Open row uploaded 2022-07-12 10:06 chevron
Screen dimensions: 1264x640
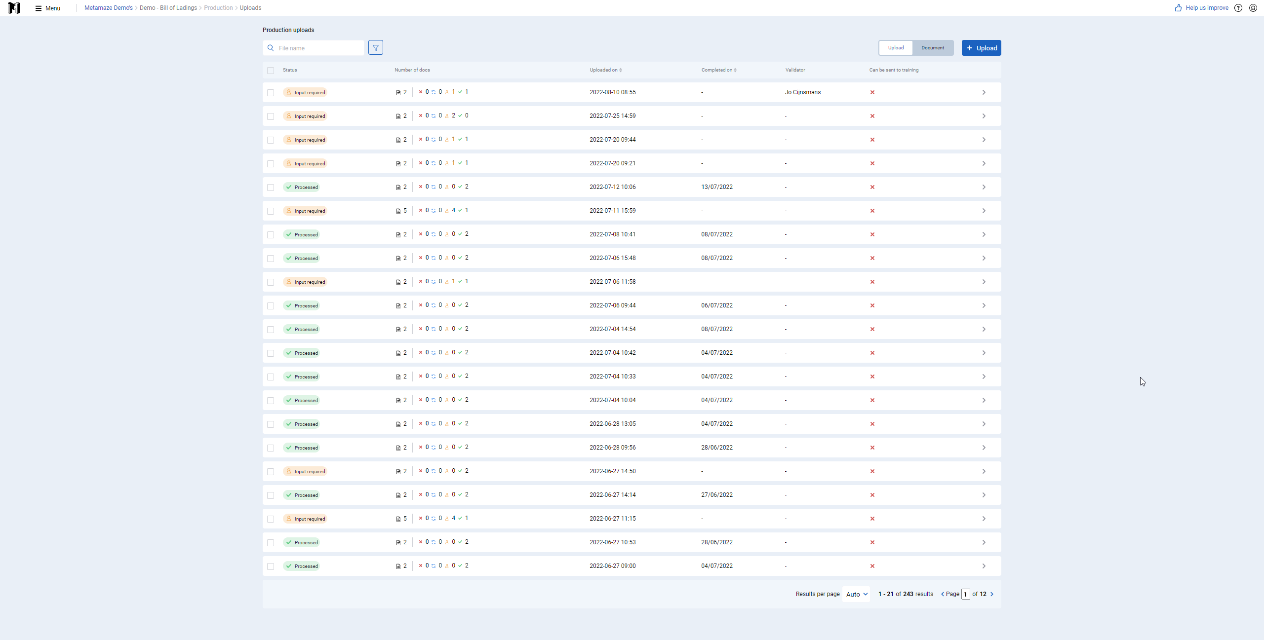tap(984, 187)
